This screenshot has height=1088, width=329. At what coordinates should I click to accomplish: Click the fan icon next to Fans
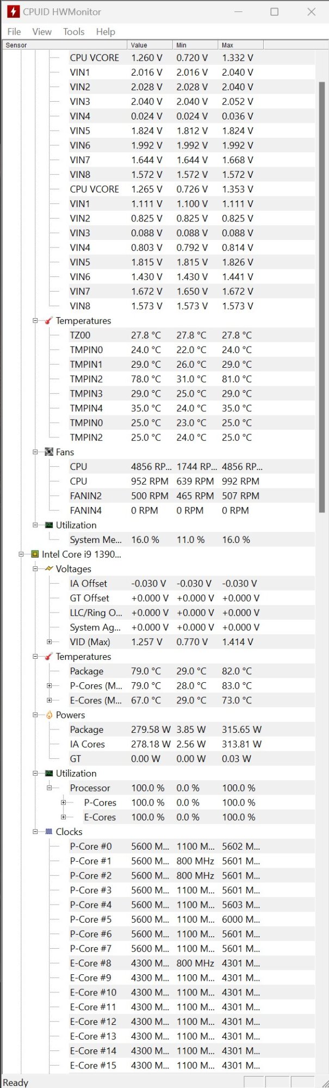click(49, 452)
